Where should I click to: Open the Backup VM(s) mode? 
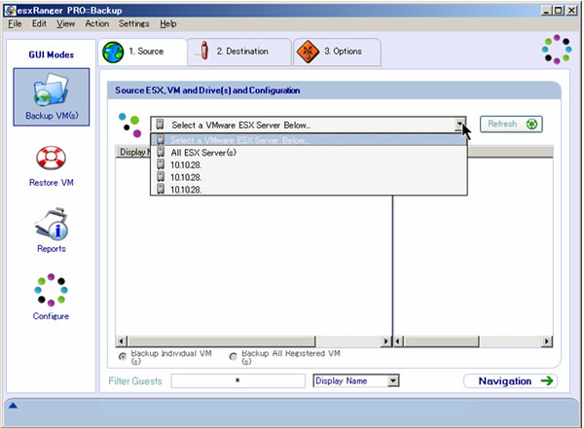[x=52, y=96]
